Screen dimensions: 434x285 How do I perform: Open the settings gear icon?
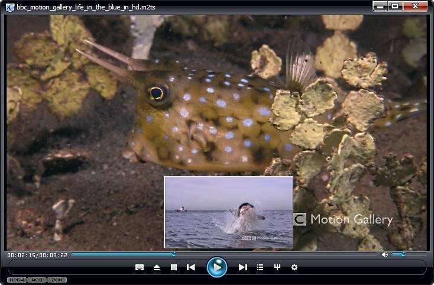point(294,267)
